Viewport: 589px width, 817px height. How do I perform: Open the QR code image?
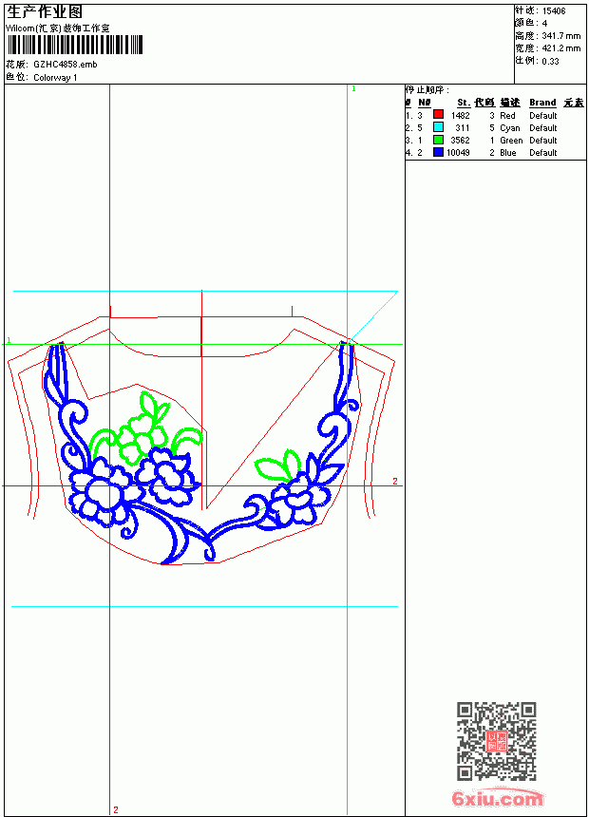tap(497, 740)
